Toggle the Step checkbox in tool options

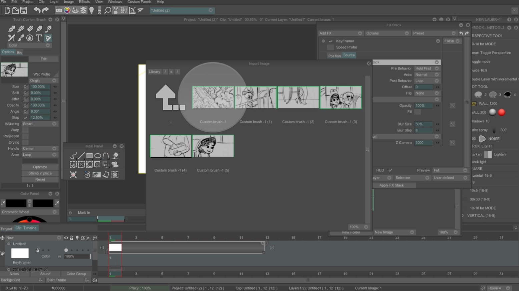pyautogui.click(x=25, y=118)
